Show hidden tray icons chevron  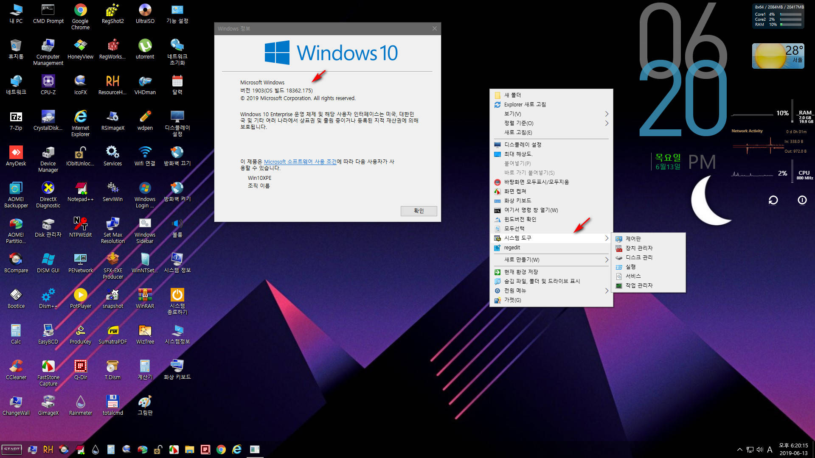(739, 450)
